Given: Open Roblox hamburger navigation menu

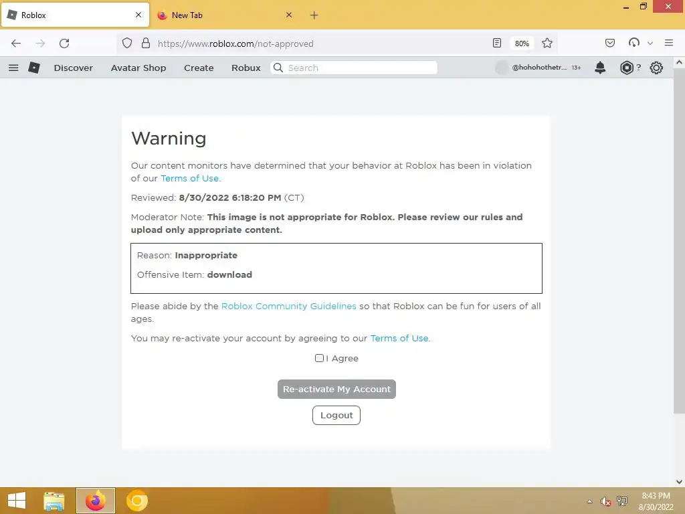Looking at the screenshot, I should coord(13,68).
